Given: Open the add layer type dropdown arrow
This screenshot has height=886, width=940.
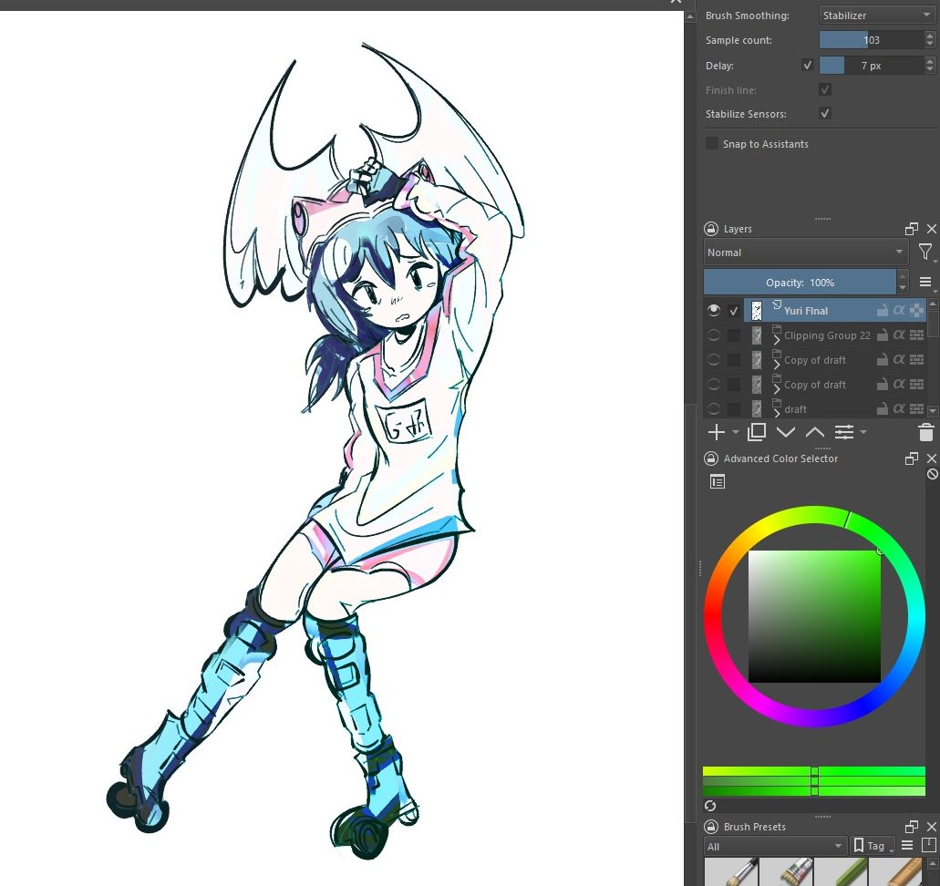Looking at the screenshot, I should coord(736,432).
